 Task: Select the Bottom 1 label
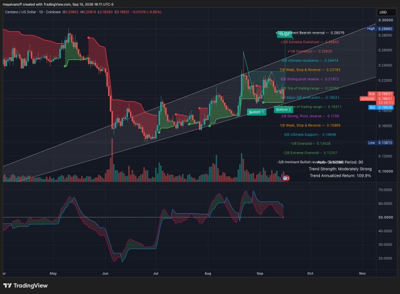(x=256, y=112)
